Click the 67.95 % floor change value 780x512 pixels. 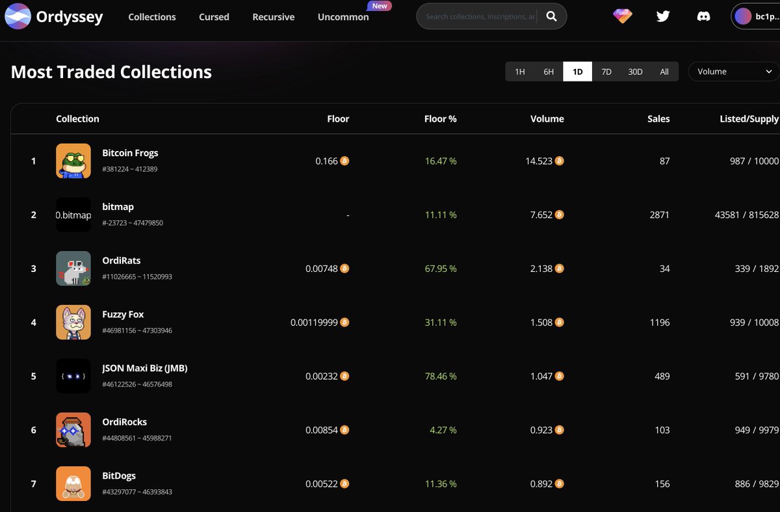pyautogui.click(x=441, y=269)
